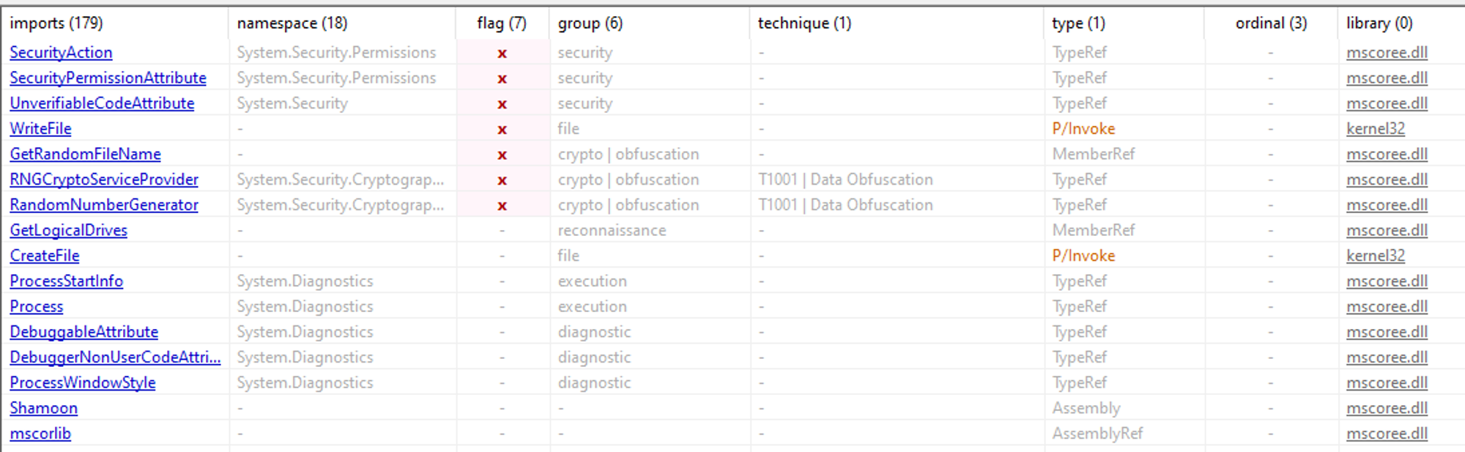Click the red flag X on WriteFile row
Image resolution: width=1465 pixels, height=452 pixels.
pyautogui.click(x=502, y=130)
